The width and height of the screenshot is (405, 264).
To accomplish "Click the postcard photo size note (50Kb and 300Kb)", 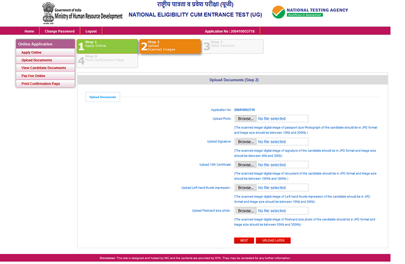I will tap(305, 222).
